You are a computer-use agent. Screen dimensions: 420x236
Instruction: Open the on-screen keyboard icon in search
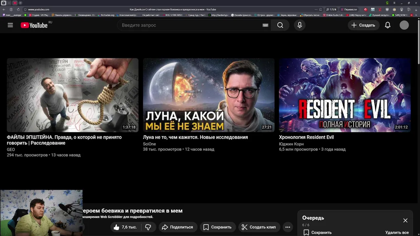[265, 25]
